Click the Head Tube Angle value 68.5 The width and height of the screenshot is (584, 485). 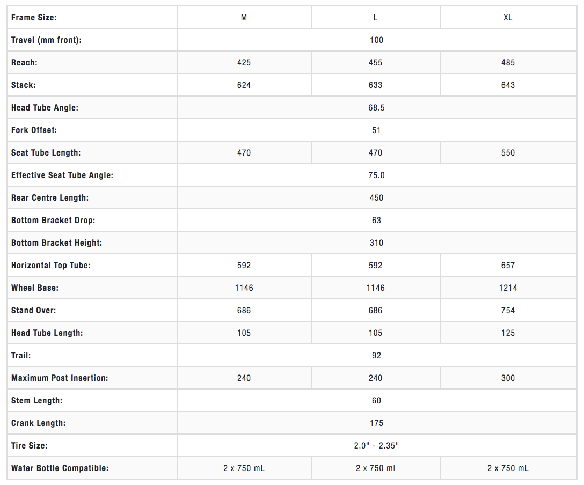[x=376, y=108]
